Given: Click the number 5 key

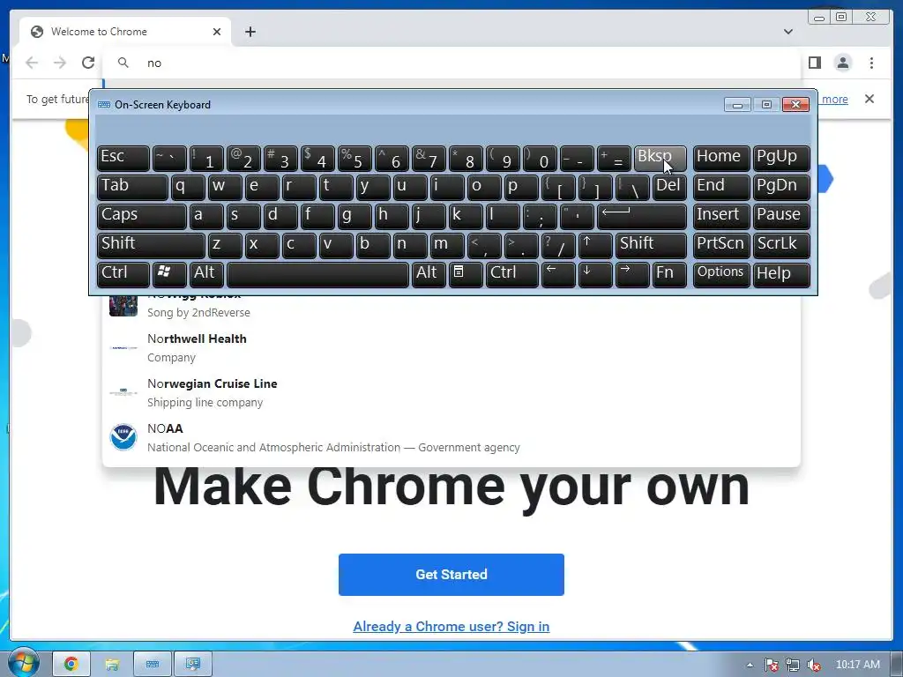Looking at the screenshot, I should click(x=354, y=159).
